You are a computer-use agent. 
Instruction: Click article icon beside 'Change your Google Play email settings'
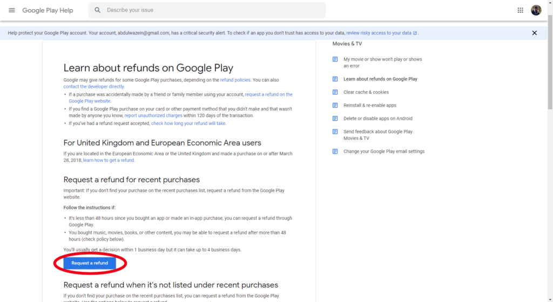(x=335, y=152)
